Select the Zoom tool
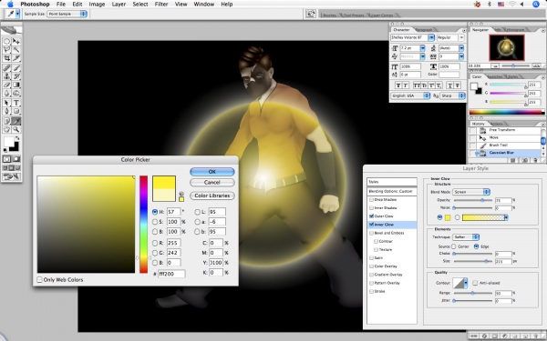 (16, 129)
